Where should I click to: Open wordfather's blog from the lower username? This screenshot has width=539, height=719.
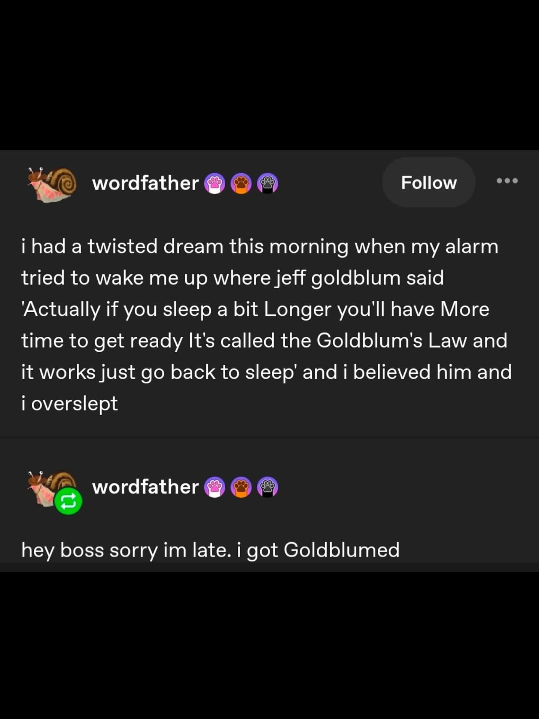(145, 487)
